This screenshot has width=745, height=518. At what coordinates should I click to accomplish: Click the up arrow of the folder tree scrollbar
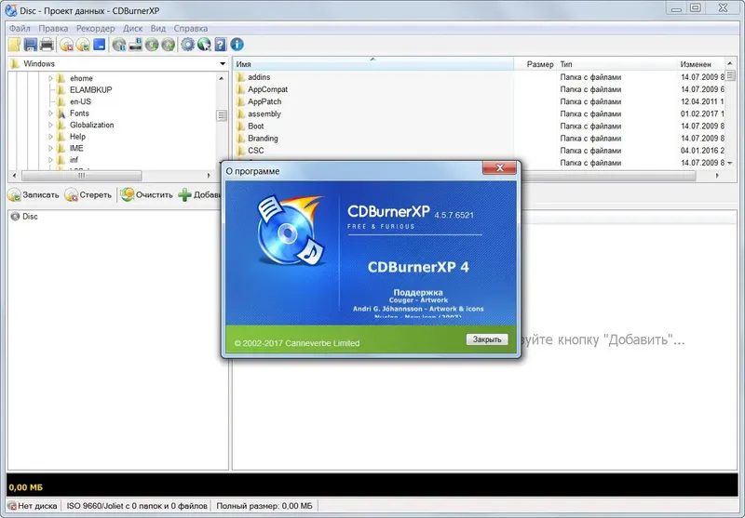[222, 78]
